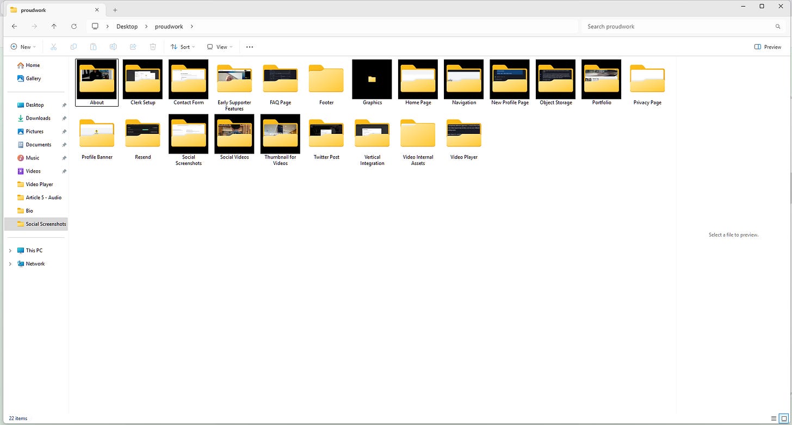Add a new tab
The image size is (792, 425).
[x=115, y=10]
